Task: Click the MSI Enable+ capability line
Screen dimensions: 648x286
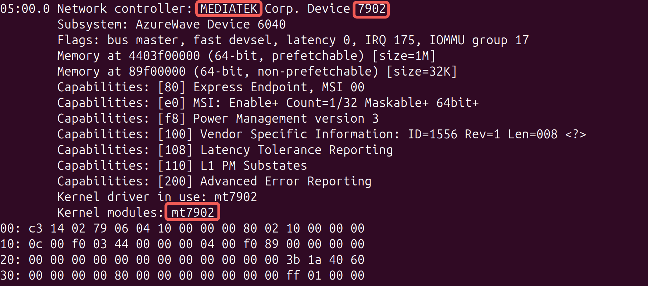Action: click(268, 103)
